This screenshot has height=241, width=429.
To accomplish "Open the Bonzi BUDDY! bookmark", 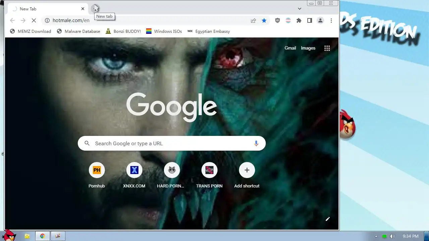I will pyautogui.click(x=123, y=31).
